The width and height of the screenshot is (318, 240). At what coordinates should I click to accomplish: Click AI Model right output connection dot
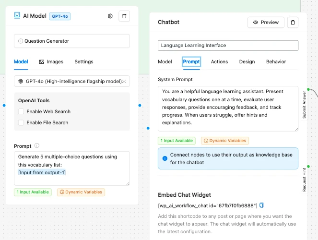(x=140, y=105)
